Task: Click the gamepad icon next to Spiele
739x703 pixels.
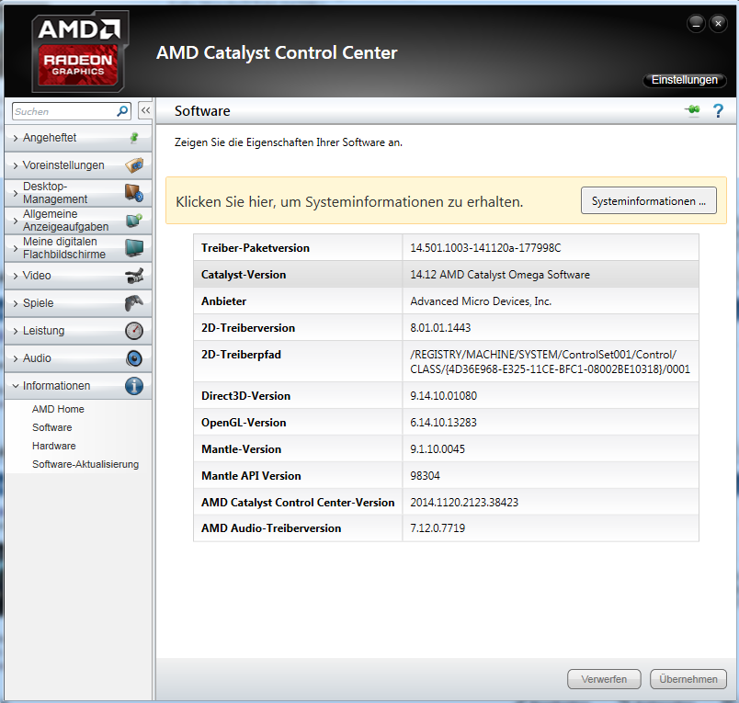Action: pyautogui.click(x=134, y=303)
